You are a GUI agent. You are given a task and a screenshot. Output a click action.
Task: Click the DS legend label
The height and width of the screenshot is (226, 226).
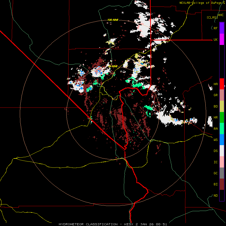click(216, 151)
